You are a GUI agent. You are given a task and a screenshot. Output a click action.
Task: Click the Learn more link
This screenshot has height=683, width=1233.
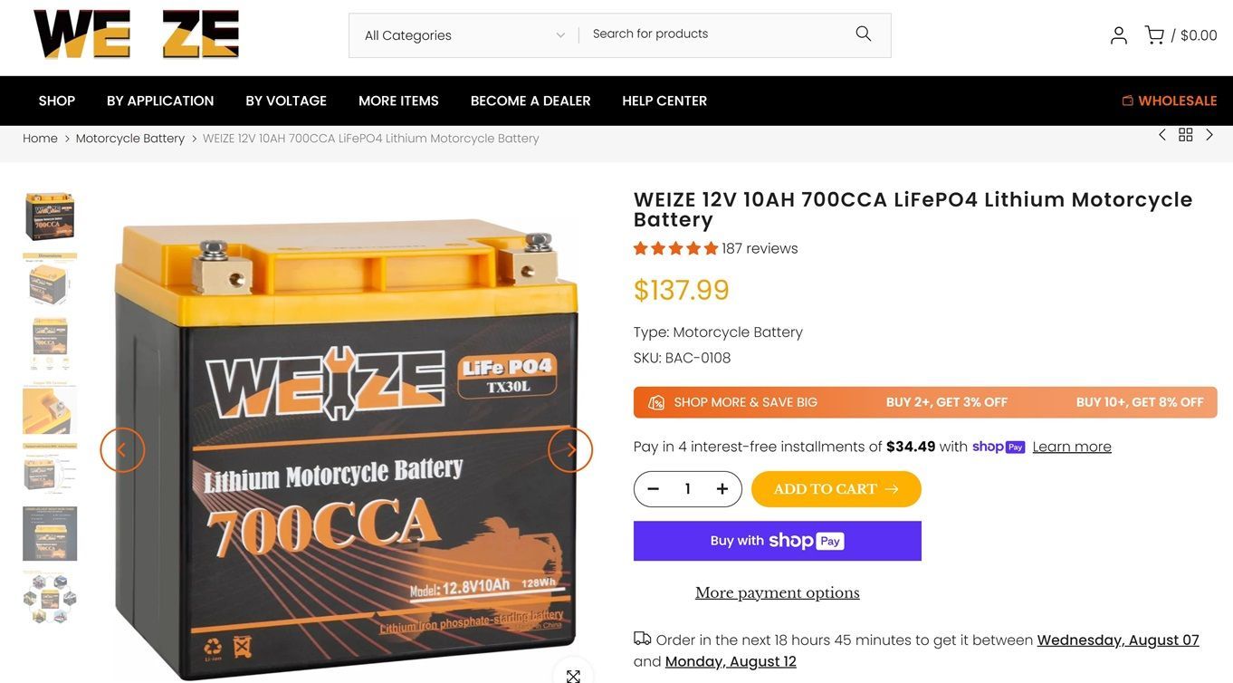pyautogui.click(x=1072, y=447)
